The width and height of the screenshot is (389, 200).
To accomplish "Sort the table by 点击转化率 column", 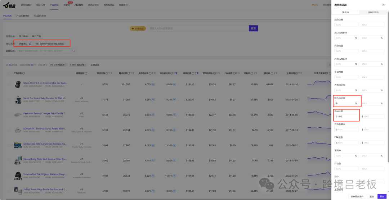I will coord(153,73).
